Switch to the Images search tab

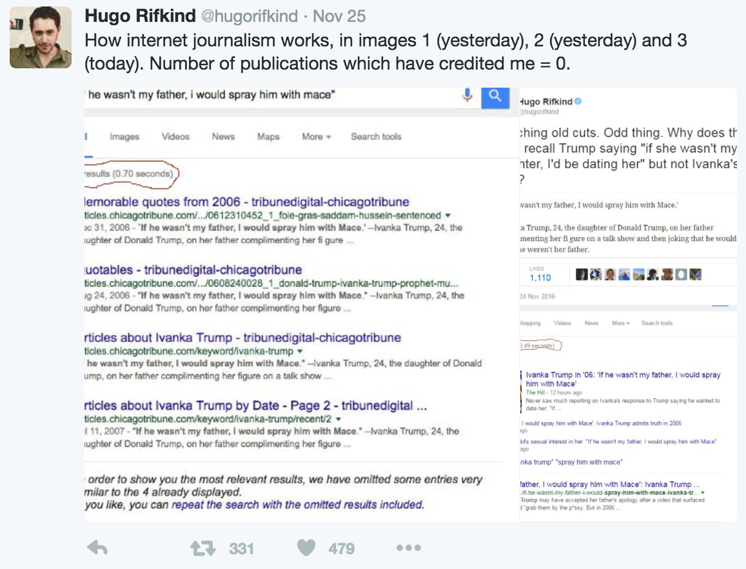coord(124,137)
